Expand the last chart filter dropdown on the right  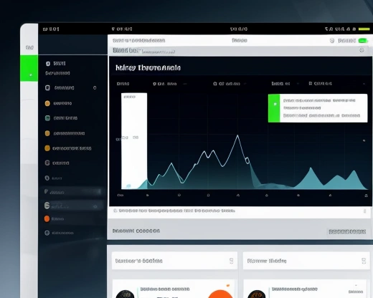click(x=337, y=84)
